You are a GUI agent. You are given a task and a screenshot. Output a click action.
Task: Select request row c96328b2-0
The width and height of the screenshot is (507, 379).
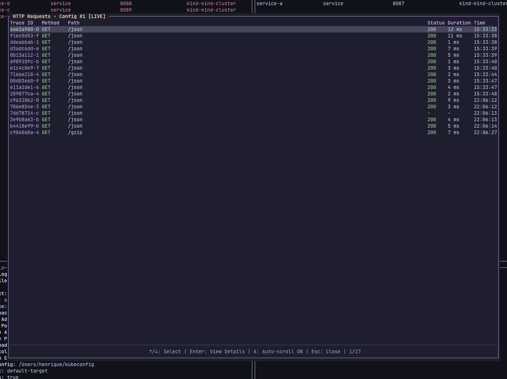click(253, 100)
